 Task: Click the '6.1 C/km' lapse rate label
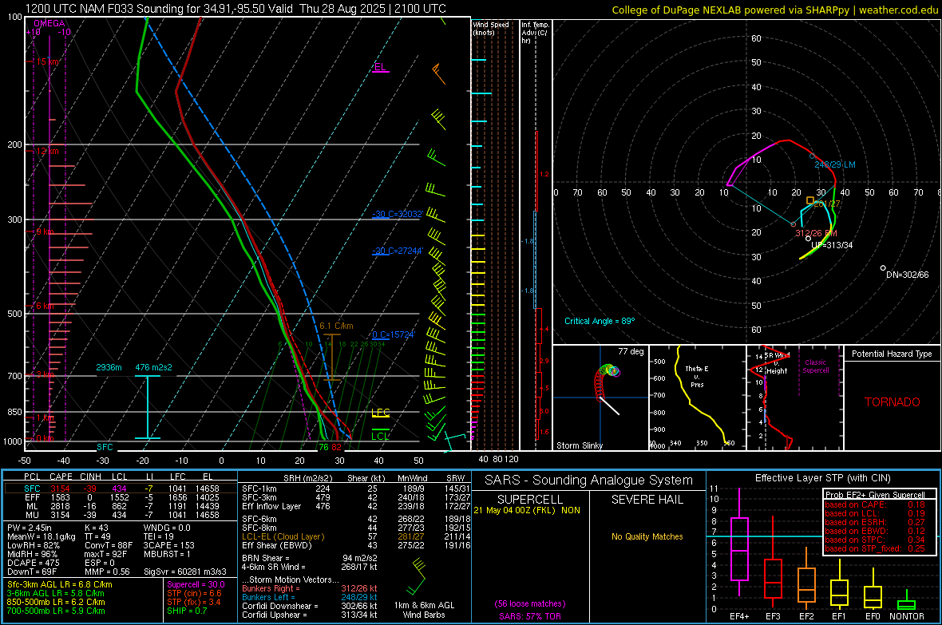point(336,326)
